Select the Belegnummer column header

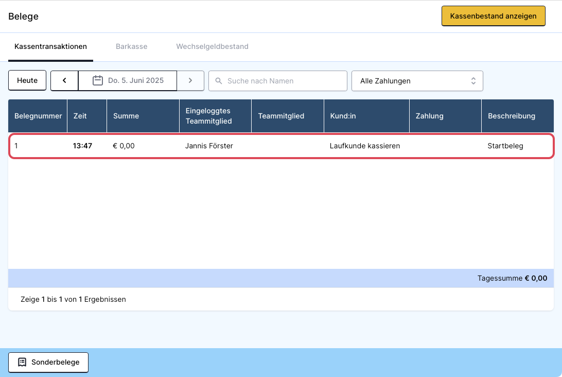point(38,116)
